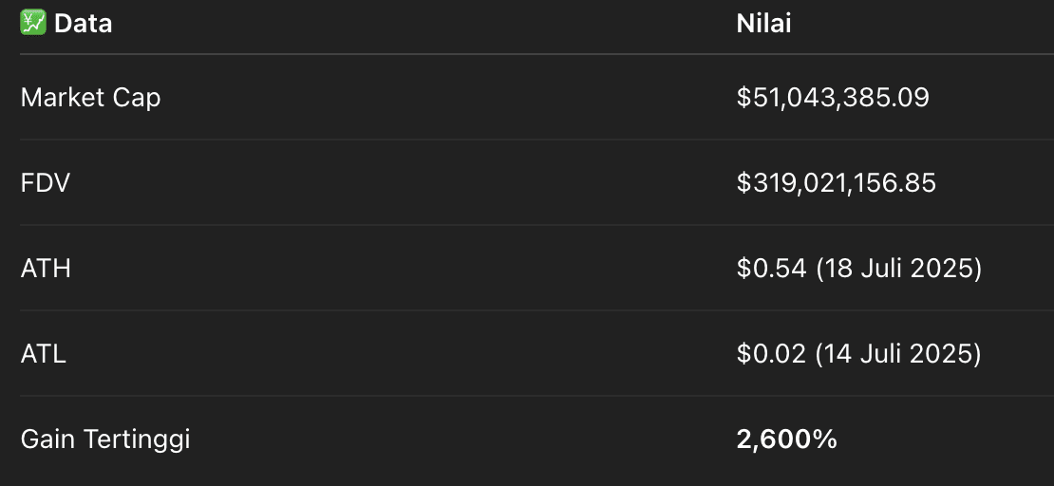The image size is (1054, 486).
Task: Click the word Cap in Market Cap
Action: [137, 98]
